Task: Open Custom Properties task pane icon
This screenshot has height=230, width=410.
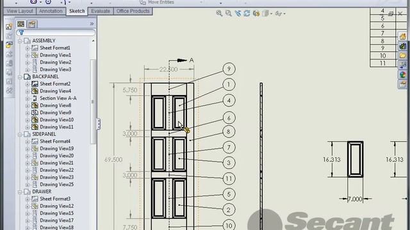Action: pos(402,84)
